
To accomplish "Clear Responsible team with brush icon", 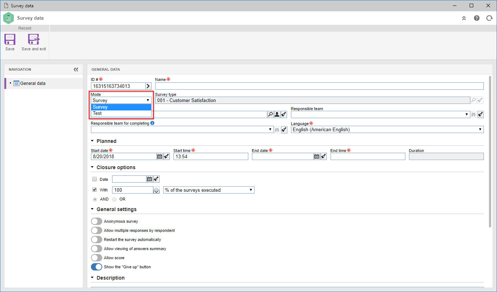I will [481, 114].
